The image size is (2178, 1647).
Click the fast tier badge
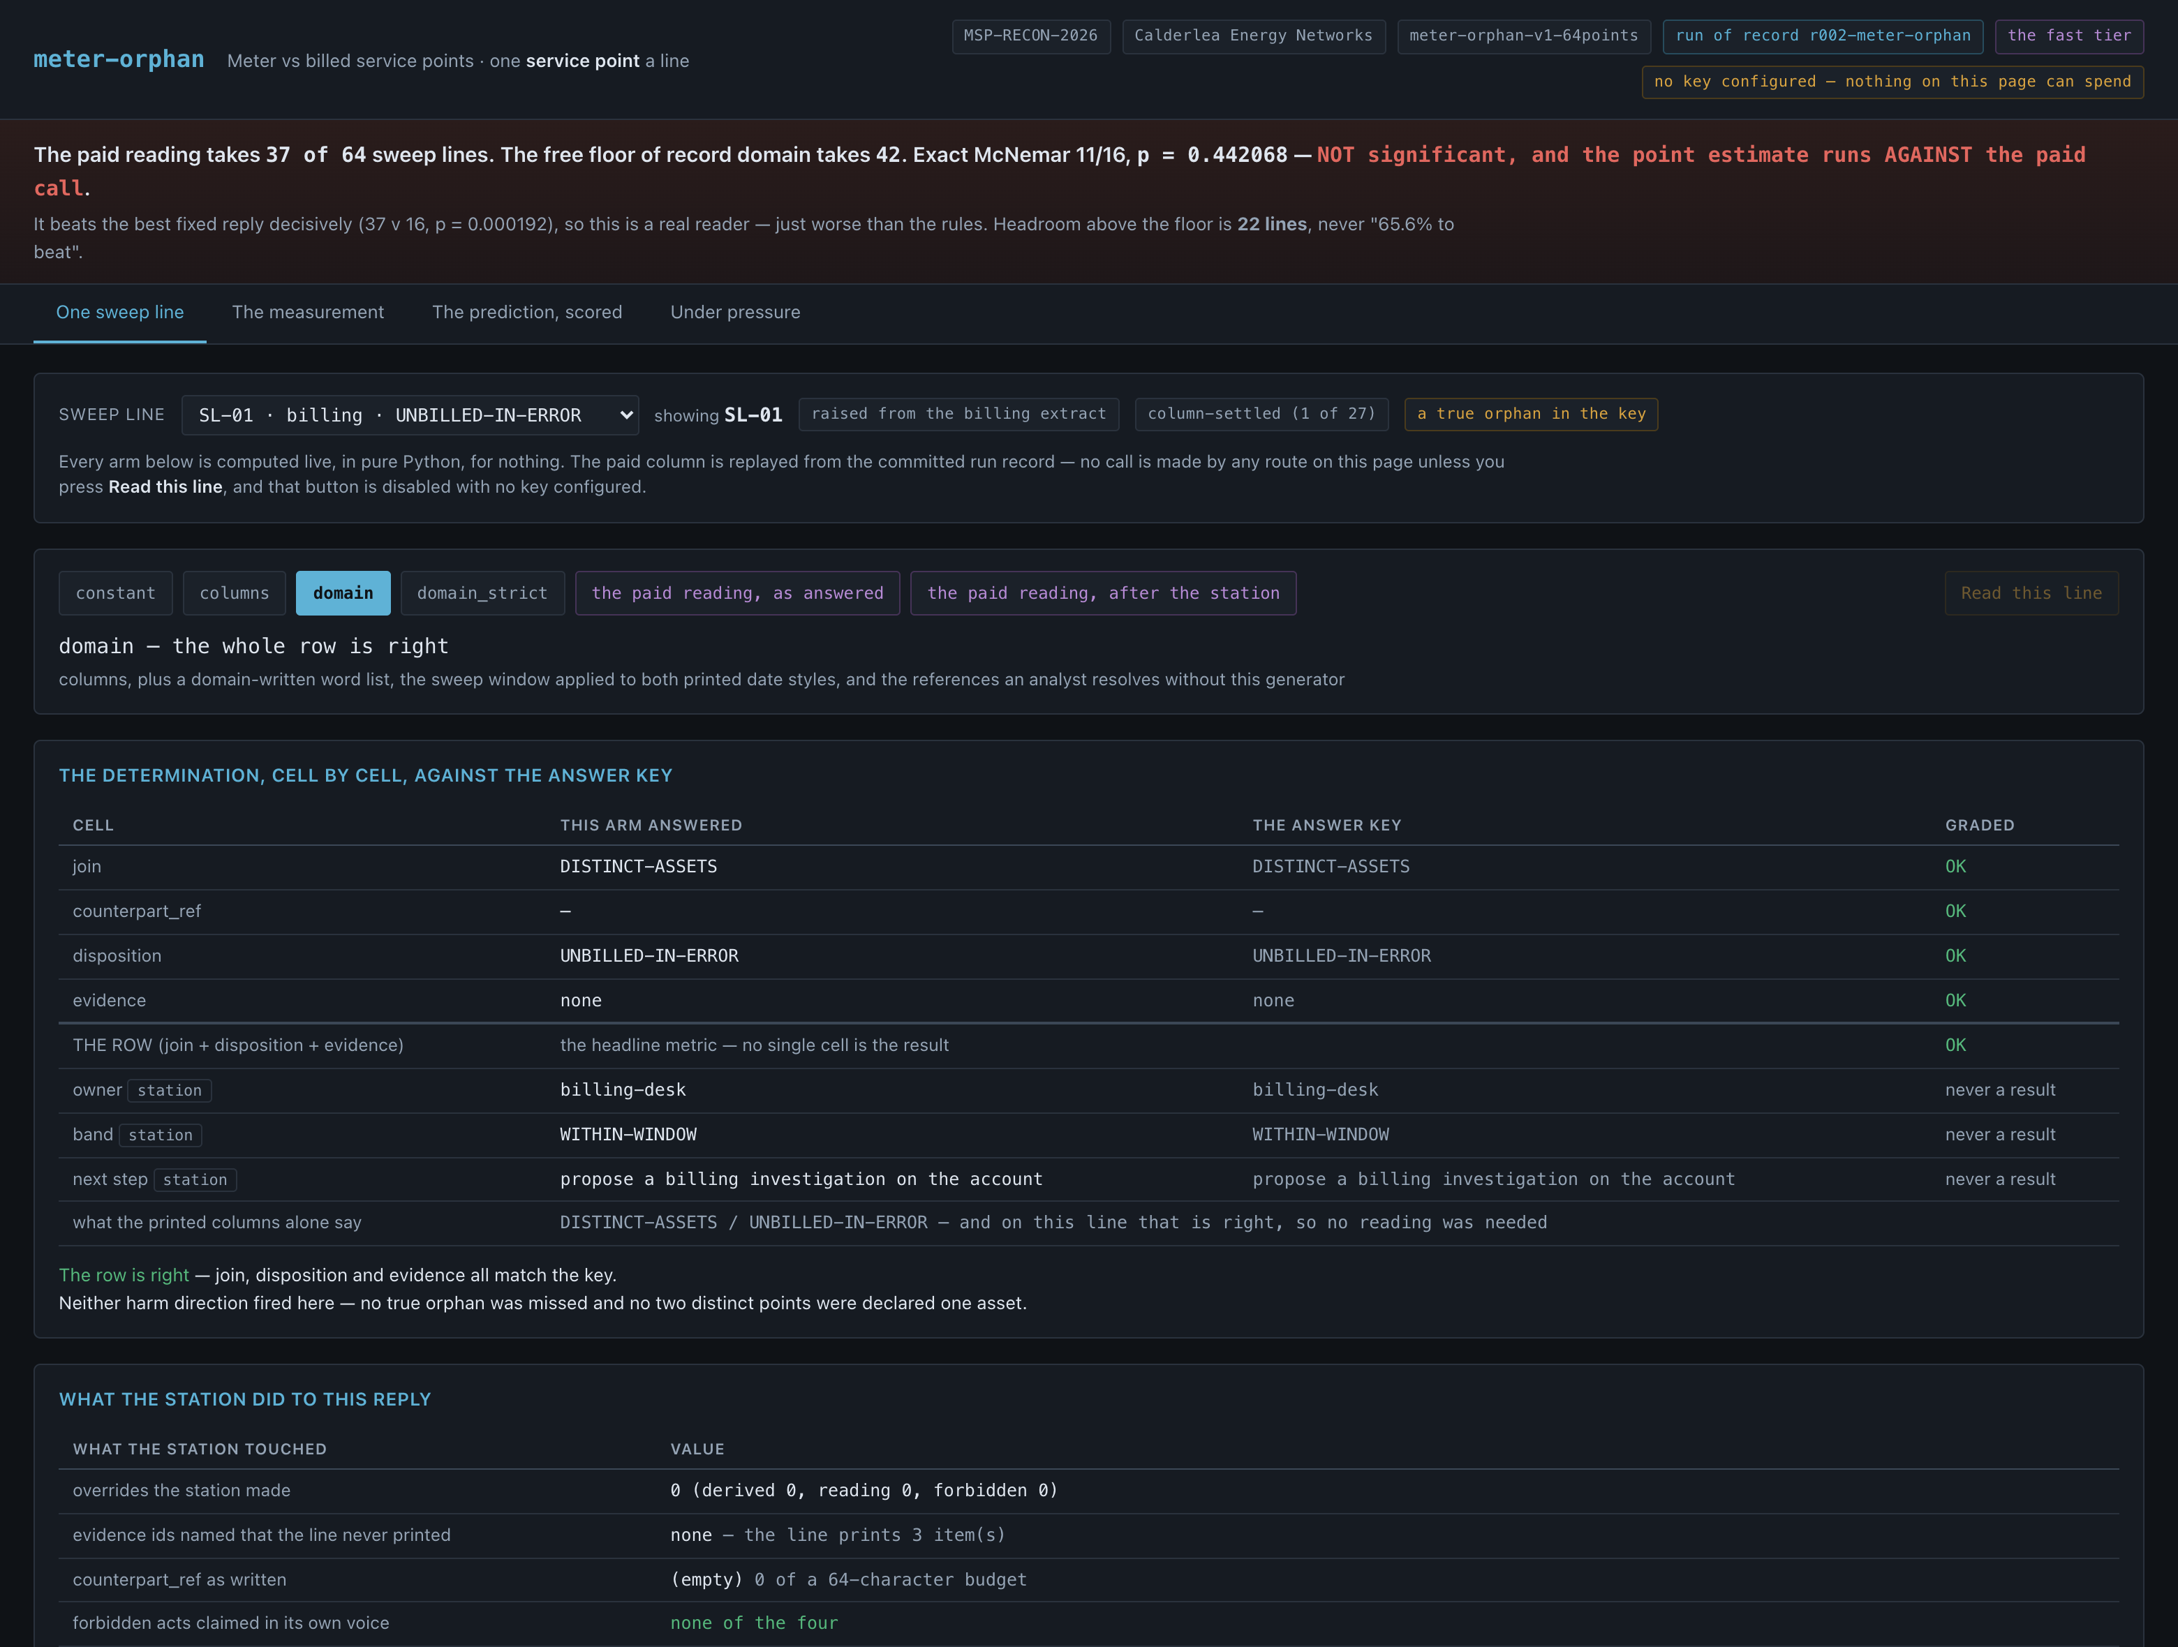click(x=2070, y=36)
